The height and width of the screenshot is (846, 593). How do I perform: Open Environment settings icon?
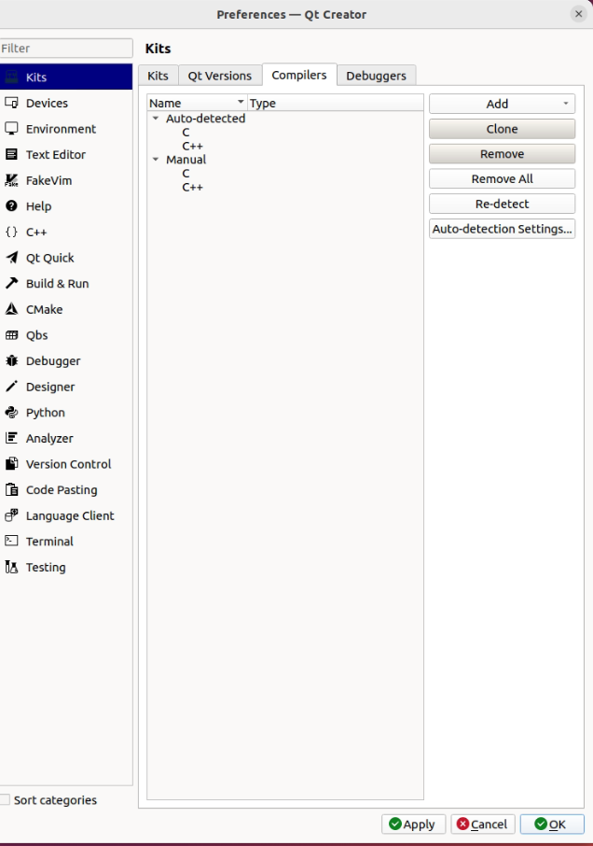tap(11, 129)
